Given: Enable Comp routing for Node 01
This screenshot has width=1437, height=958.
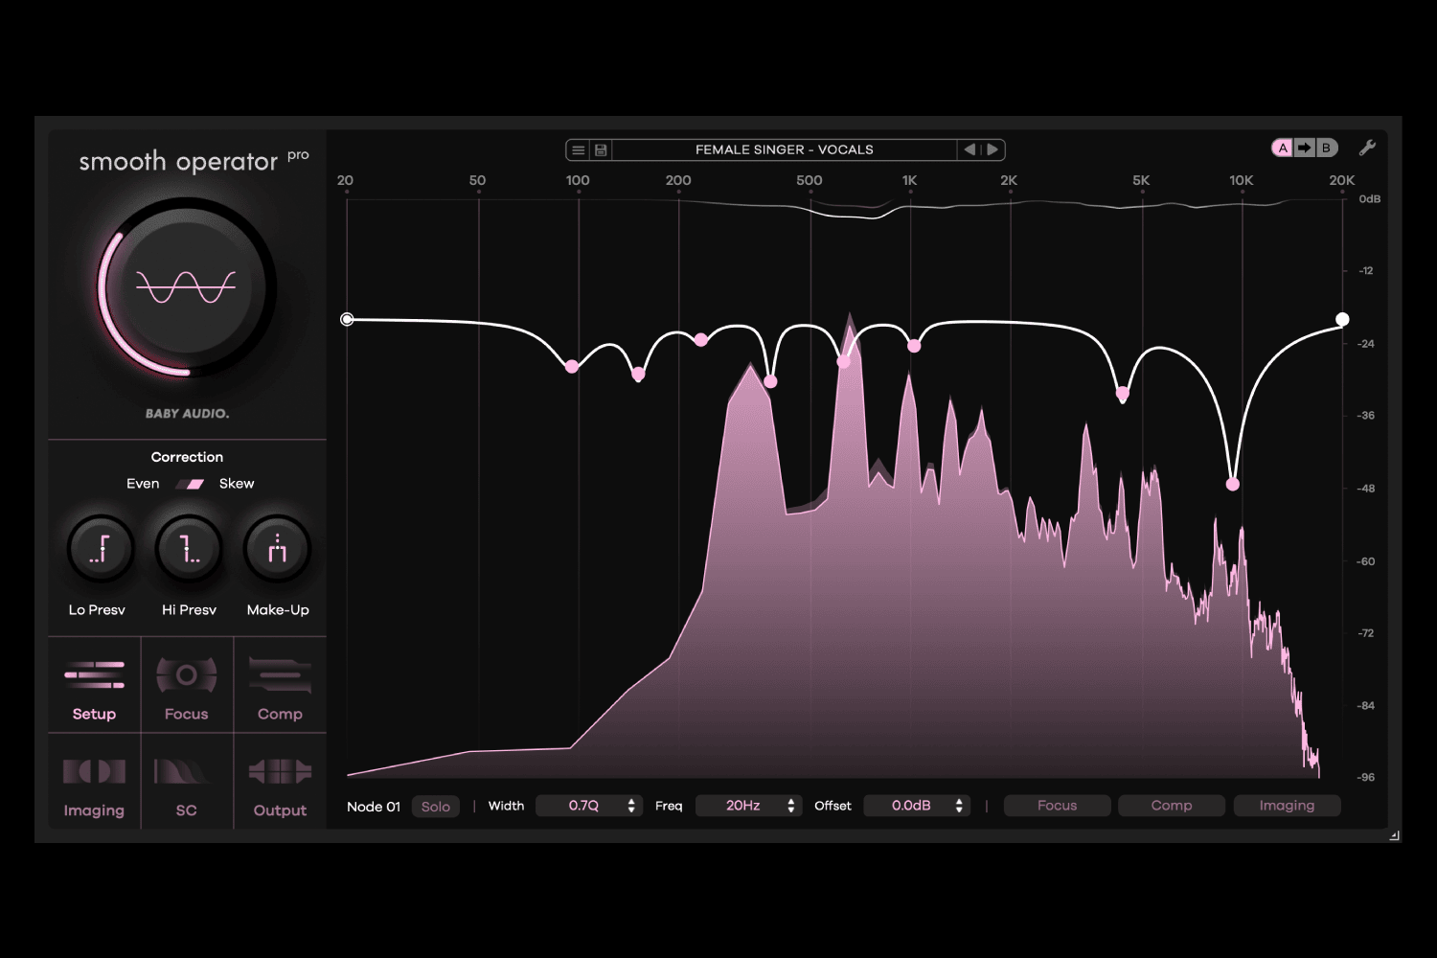Looking at the screenshot, I should [1172, 806].
